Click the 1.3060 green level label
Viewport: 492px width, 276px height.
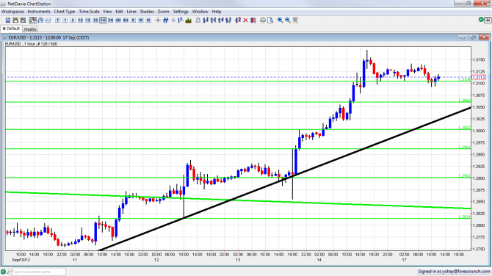[464, 101]
